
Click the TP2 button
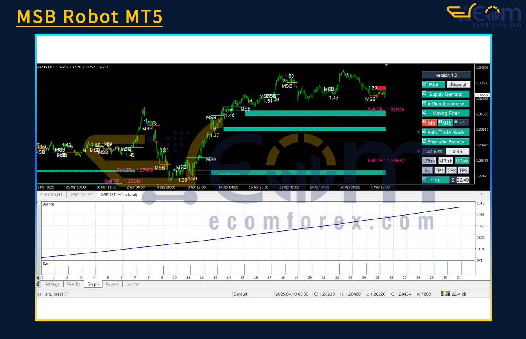(451, 170)
